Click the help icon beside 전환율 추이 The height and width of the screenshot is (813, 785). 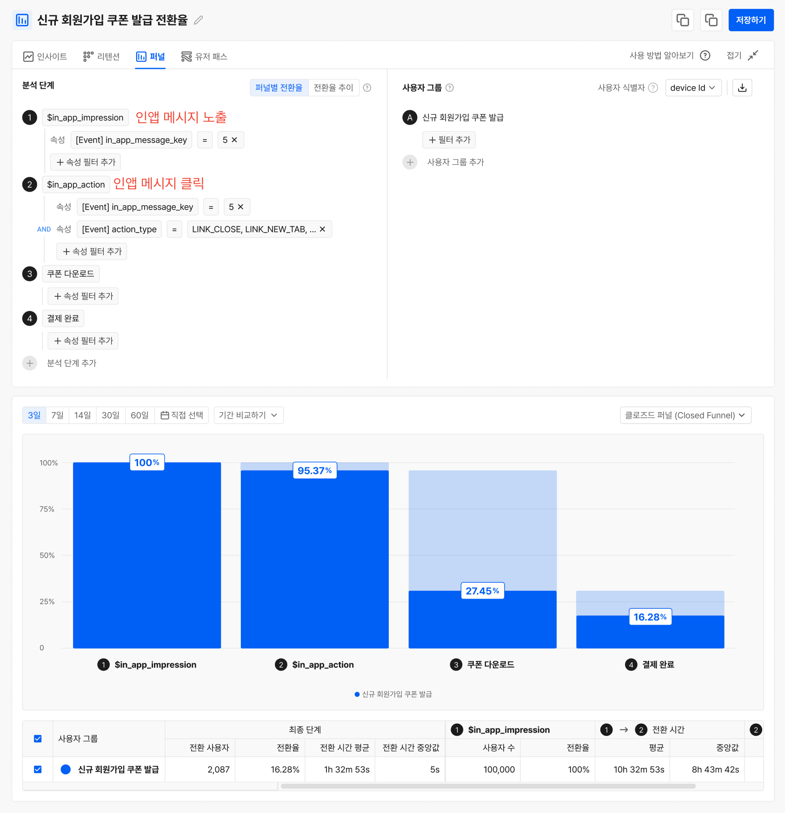367,87
